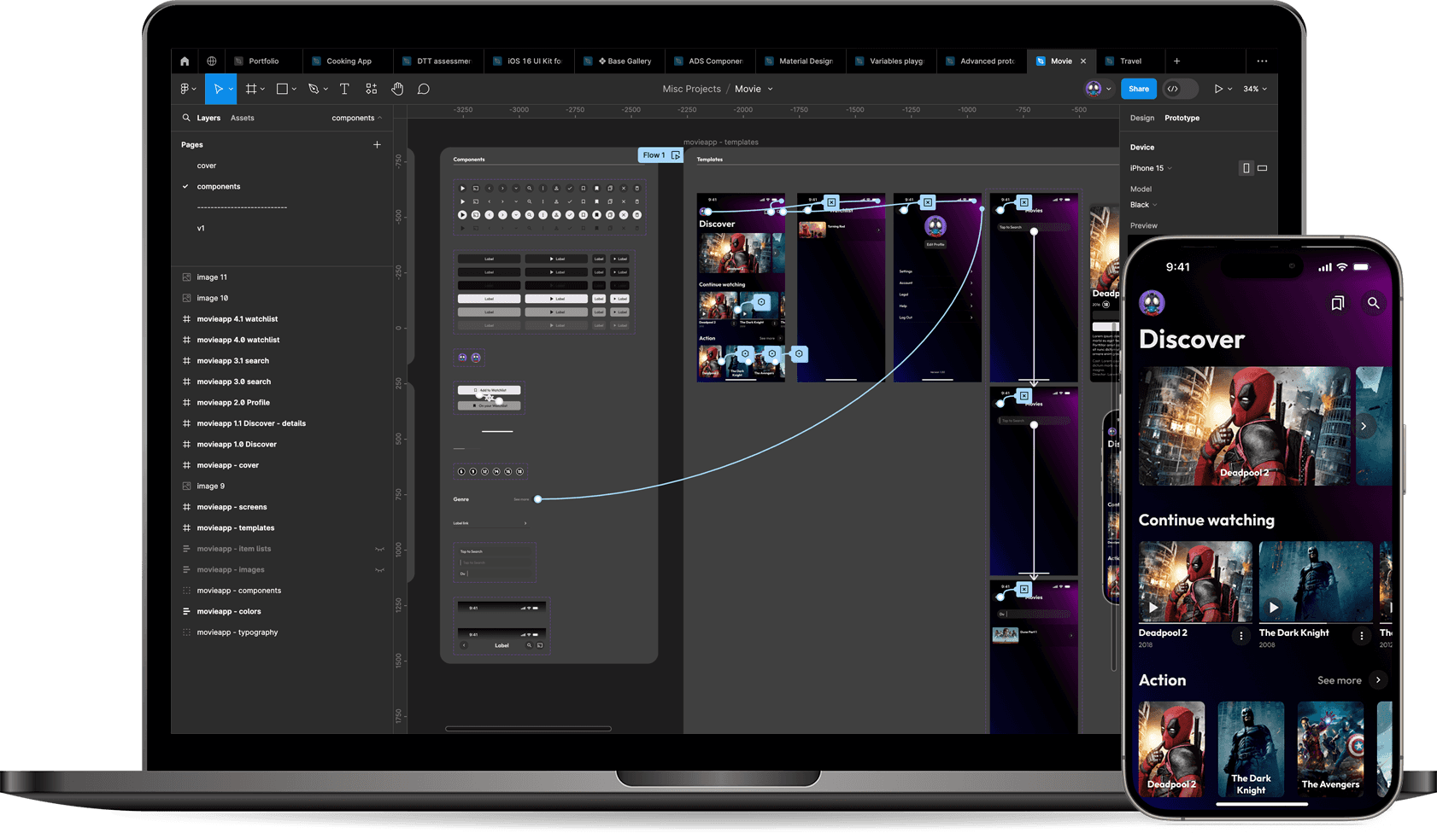Play The Dark Knight under Continue watching
This screenshot has width=1437, height=833.
pos(1273,608)
